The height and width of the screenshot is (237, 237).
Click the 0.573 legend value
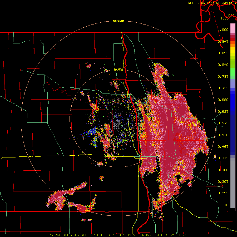pyautogui.click(x=223, y=123)
